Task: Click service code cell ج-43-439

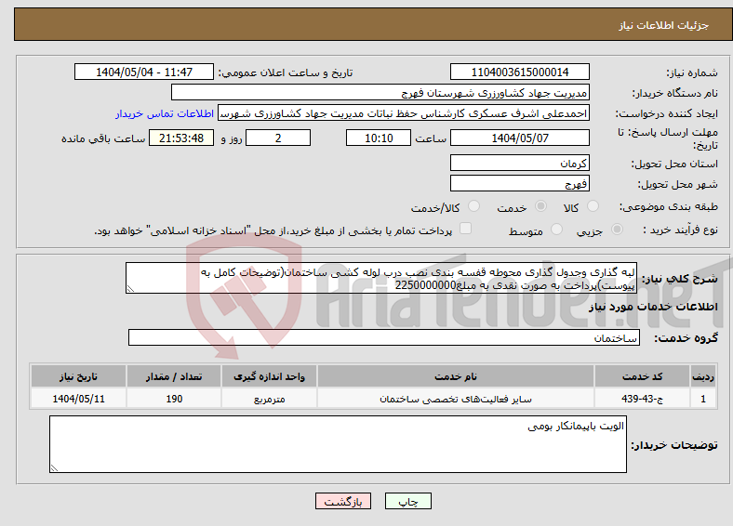Action: point(642,399)
